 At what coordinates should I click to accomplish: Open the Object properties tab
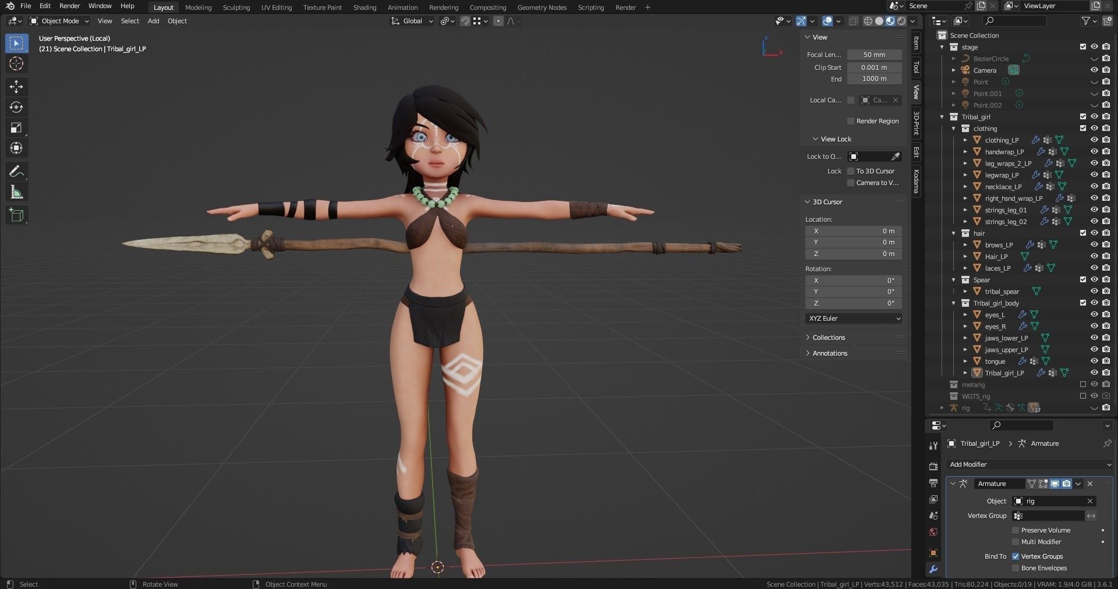coord(933,552)
